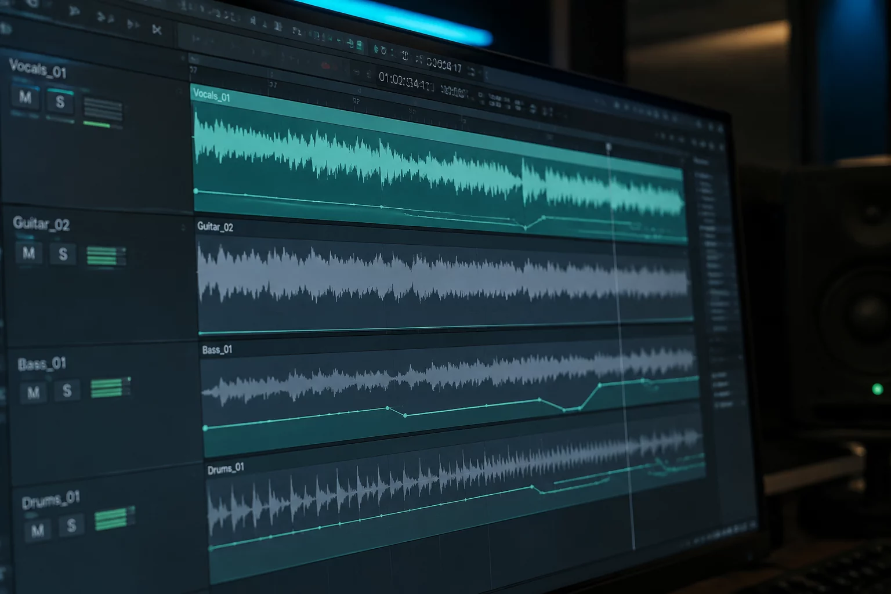Solo the Bass_01 track
This screenshot has width=891, height=594.
67,390
